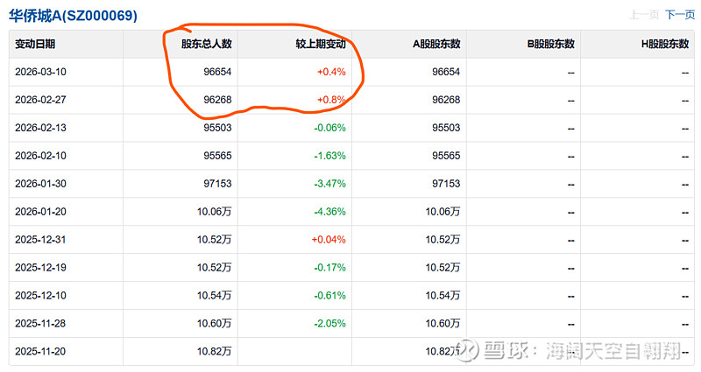Viewport: 701px width, 372px height.
Task: Select A-share count 95503 in 2026-02-13 row
Action: (x=446, y=128)
